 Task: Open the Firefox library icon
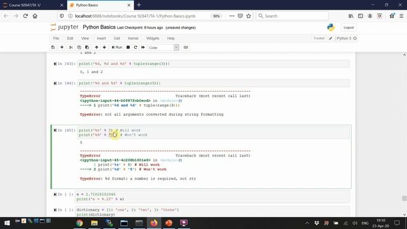(x=351, y=16)
